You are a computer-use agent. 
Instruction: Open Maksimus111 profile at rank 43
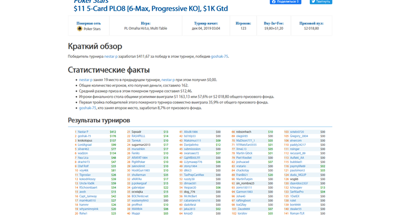pos(193,141)
